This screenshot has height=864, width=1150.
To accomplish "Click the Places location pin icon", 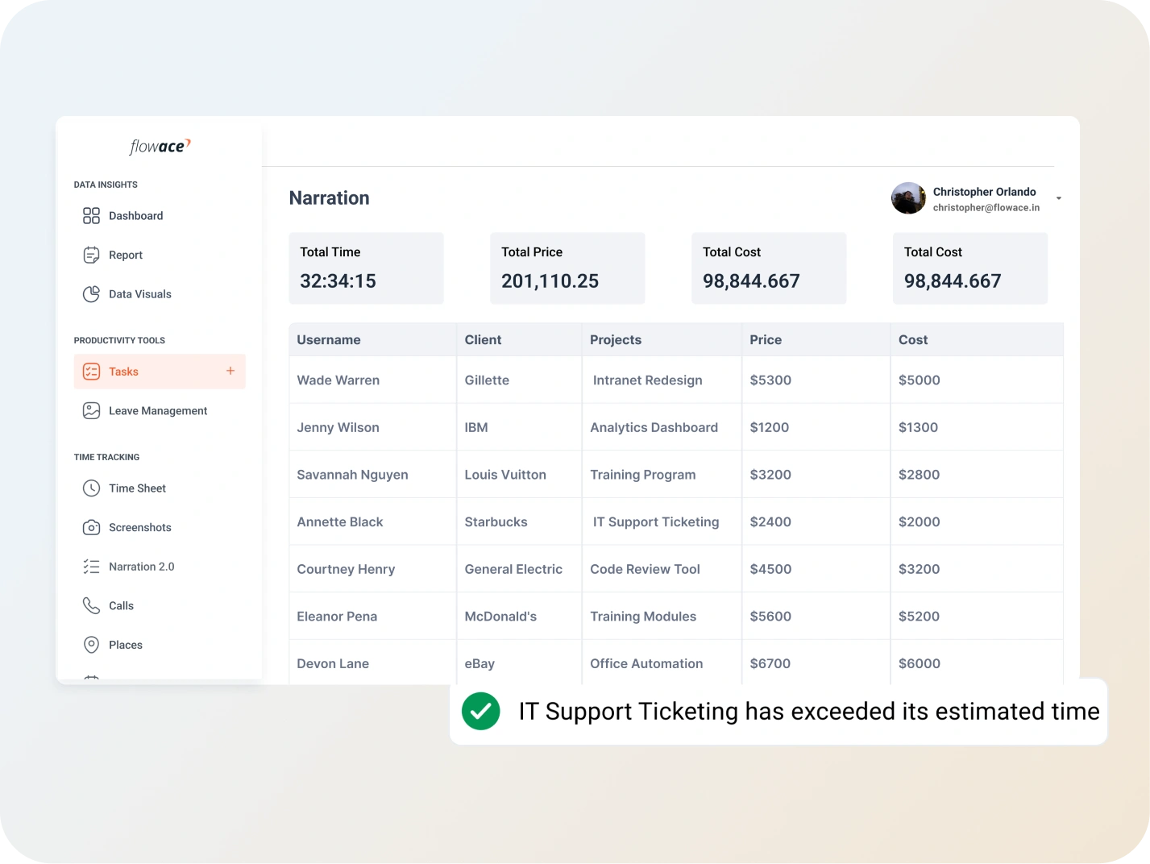I will click(x=91, y=645).
